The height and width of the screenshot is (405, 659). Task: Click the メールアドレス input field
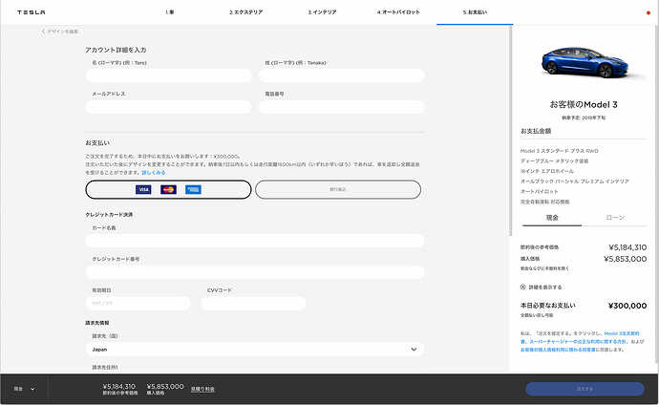pyautogui.click(x=168, y=107)
